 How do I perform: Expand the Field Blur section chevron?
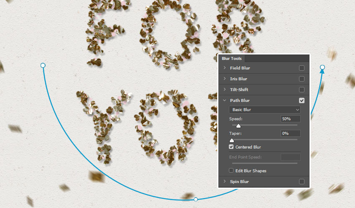pos(224,68)
